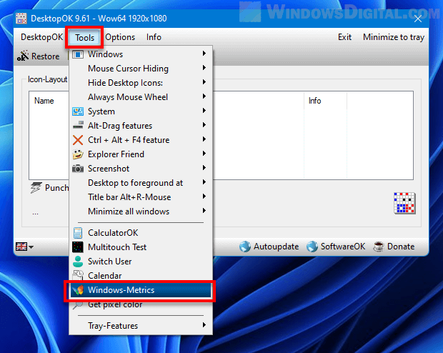The image size is (443, 353).
Task: Click the dotted grid icon in Icon-Layout panel
Action: (404, 203)
